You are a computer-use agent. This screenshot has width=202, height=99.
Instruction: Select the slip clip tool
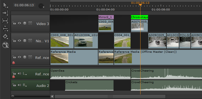coord(5,21)
